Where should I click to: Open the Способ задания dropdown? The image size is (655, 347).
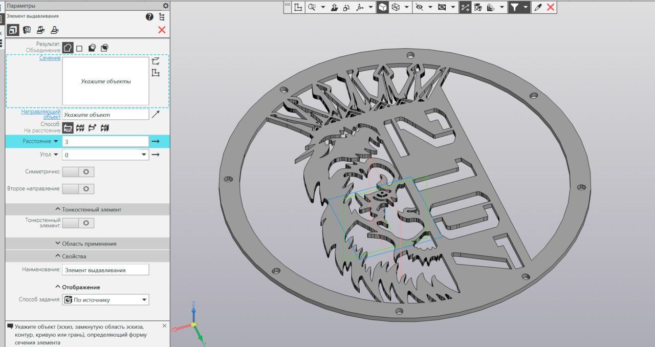[144, 300]
